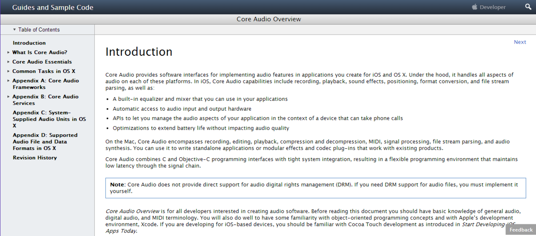Expand Common Tasks in OS X triangle
Screen dimensions: 536x236
[x=8, y=71]
